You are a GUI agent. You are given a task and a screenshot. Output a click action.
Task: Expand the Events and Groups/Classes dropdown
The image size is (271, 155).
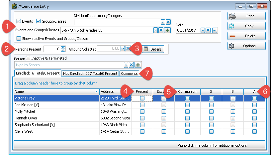[155, 30]
